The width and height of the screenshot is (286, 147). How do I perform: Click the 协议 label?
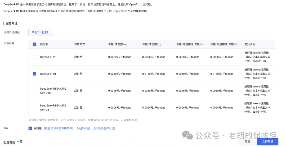pos(6,128)
